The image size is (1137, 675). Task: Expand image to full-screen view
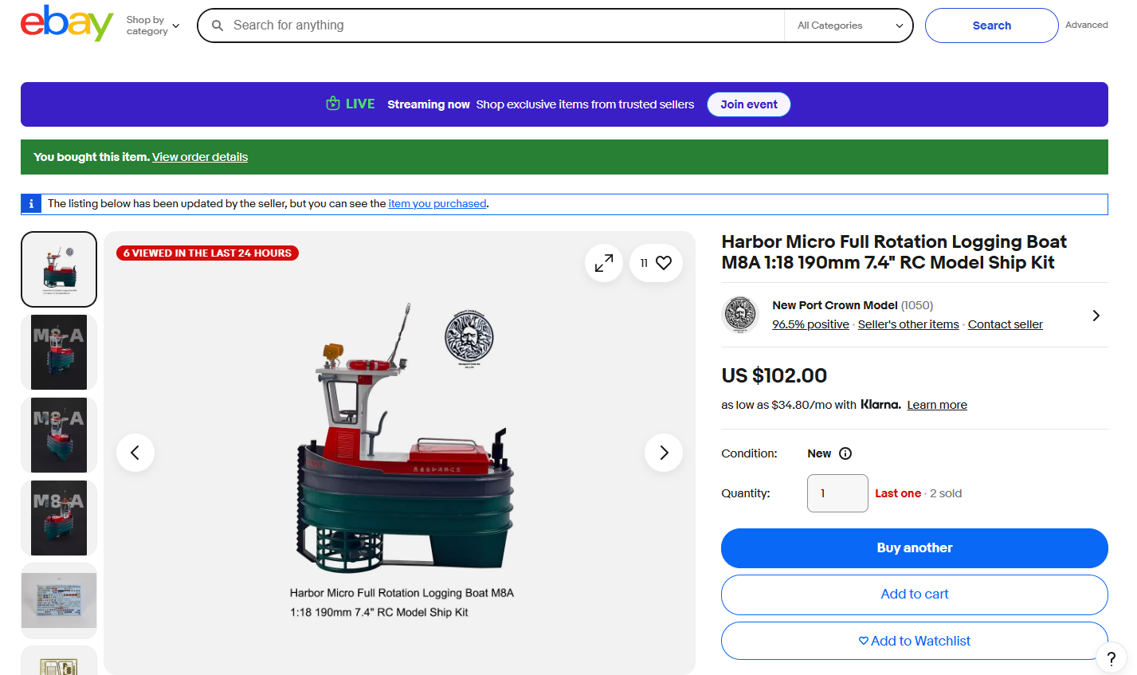click(604, 263)
